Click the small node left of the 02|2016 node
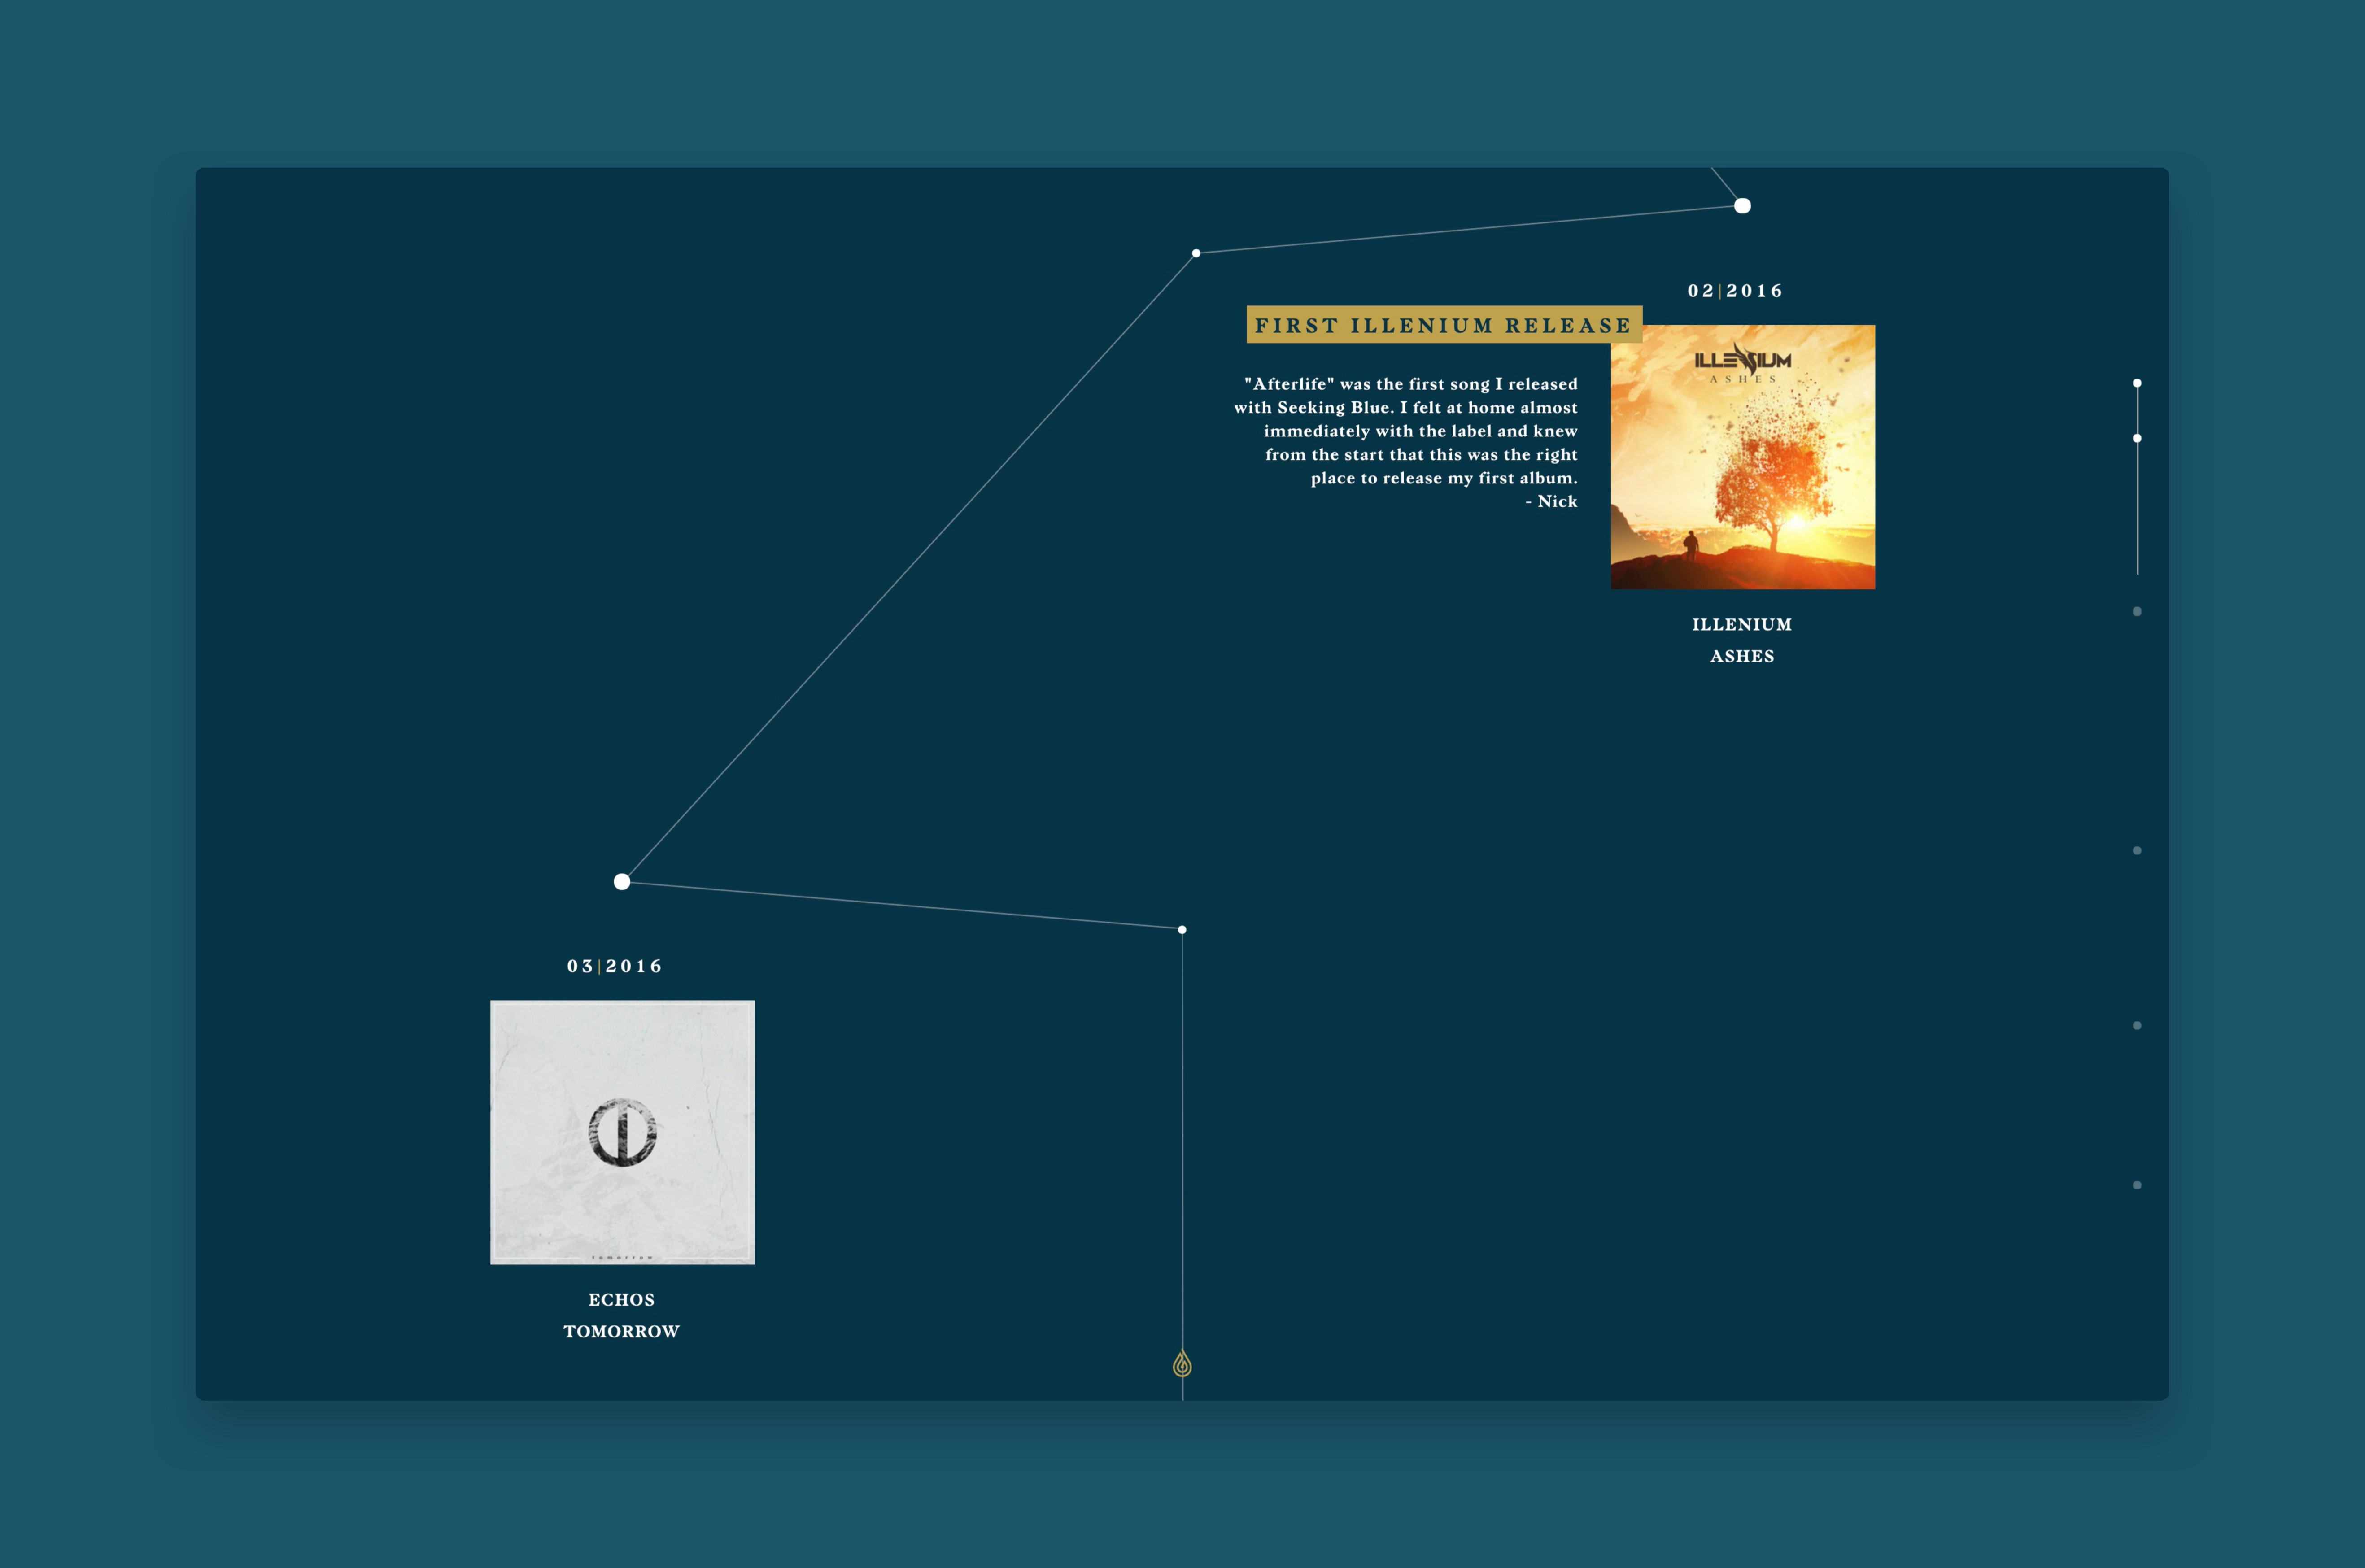Viewport: 2365px width, 1568px height. tap(1196, 253)
